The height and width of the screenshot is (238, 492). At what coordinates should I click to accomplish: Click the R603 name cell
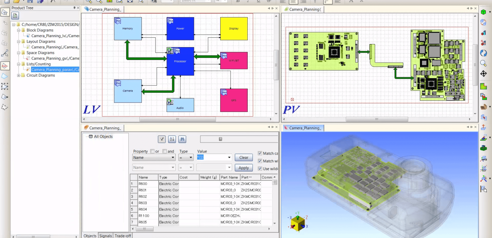pos(148,203)
